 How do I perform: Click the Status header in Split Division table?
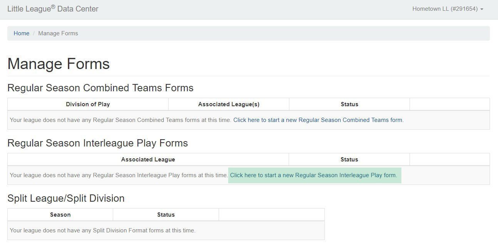pyautogui.click(x=166, y=215)
